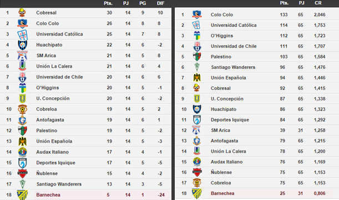Click the Palestino crest in right table

tap(197, 57)
